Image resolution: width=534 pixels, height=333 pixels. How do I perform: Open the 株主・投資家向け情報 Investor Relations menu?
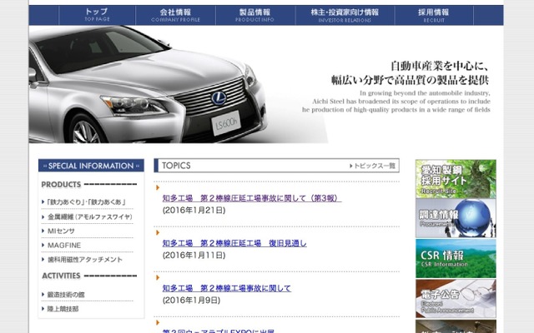tap(345, 15)
